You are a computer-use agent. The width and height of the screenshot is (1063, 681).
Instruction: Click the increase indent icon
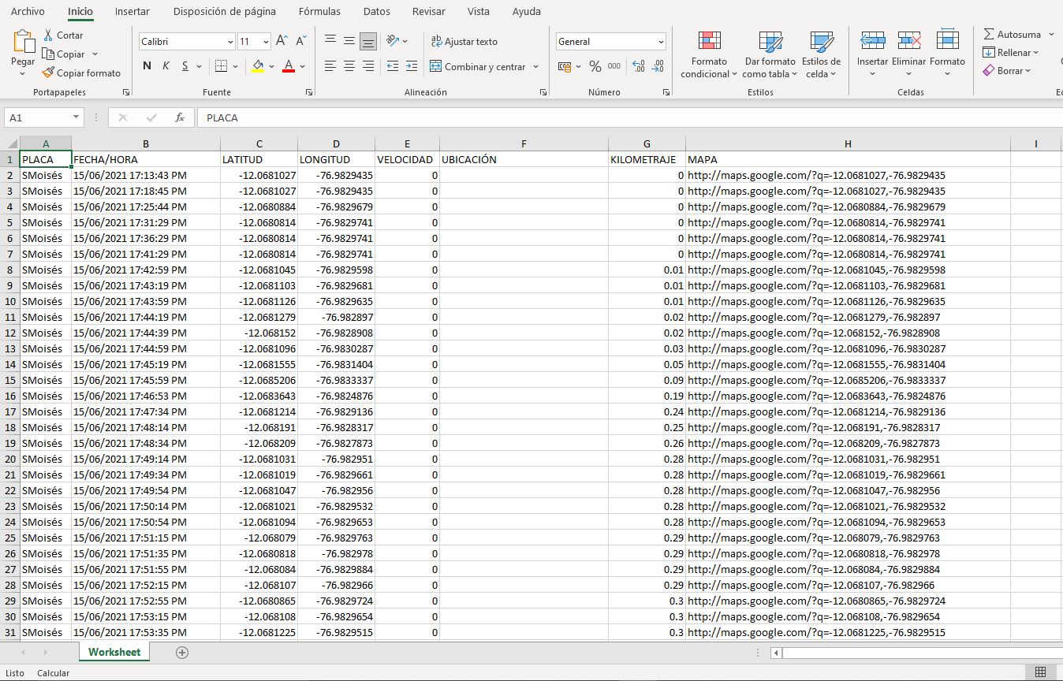[x=412, y=66]
